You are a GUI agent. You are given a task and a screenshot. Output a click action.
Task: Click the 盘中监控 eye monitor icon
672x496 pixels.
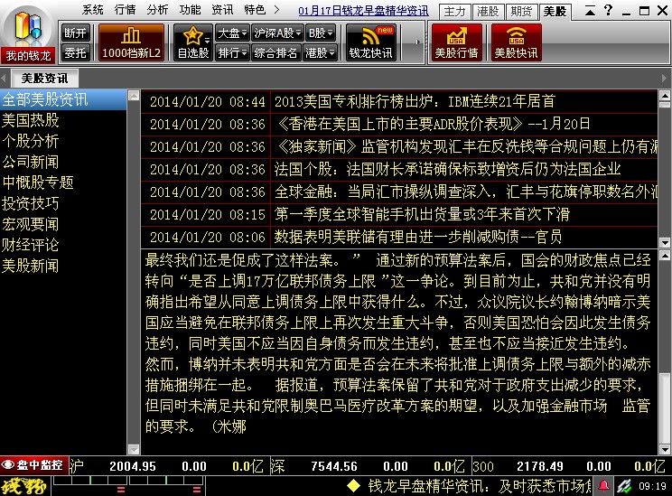coord(33,465)
